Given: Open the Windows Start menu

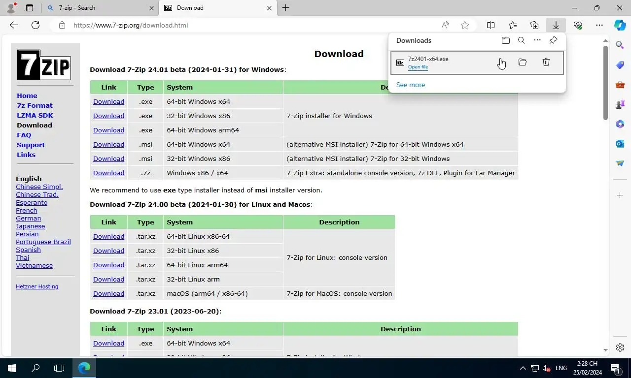Looking at the screenshot, I should (12, 368).
